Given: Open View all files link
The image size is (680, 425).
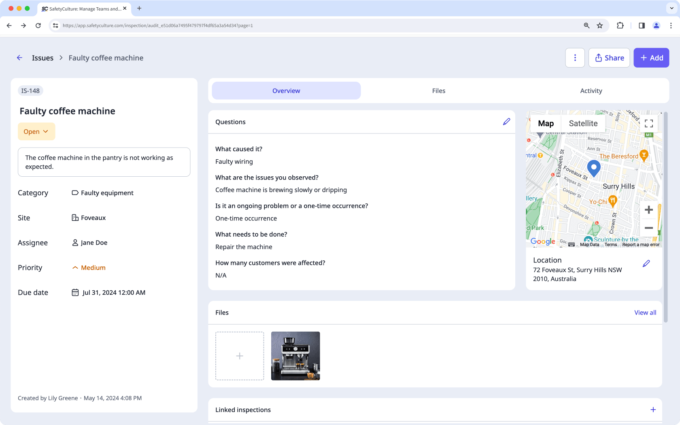Looking at the screenshot, I should (645, 312).
